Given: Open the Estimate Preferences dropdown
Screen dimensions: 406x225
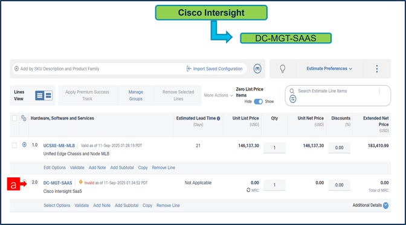Looking at the screenshot, I should click(x=329, y=69).
